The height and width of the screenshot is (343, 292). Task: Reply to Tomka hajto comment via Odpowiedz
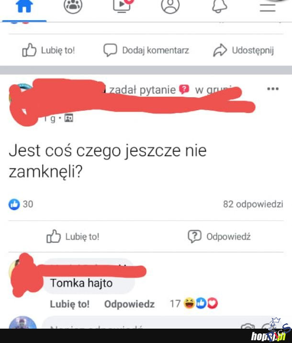(x=129, y=304)
